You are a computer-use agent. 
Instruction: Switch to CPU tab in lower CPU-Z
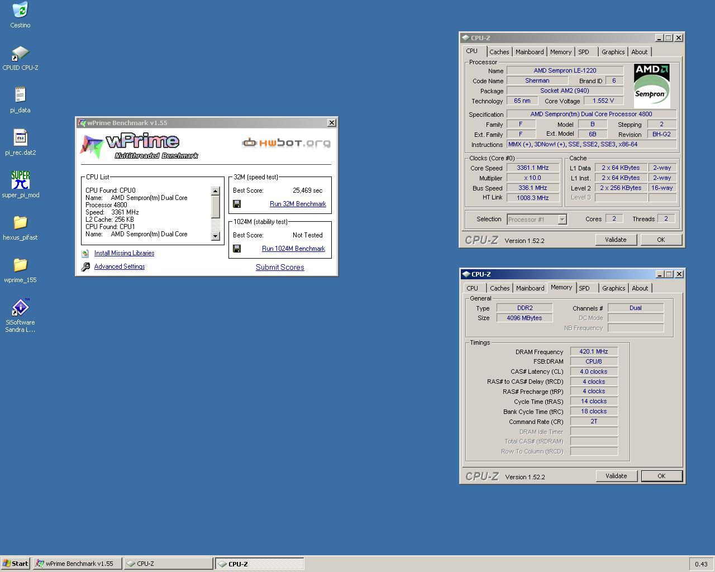tap(473, 288)
